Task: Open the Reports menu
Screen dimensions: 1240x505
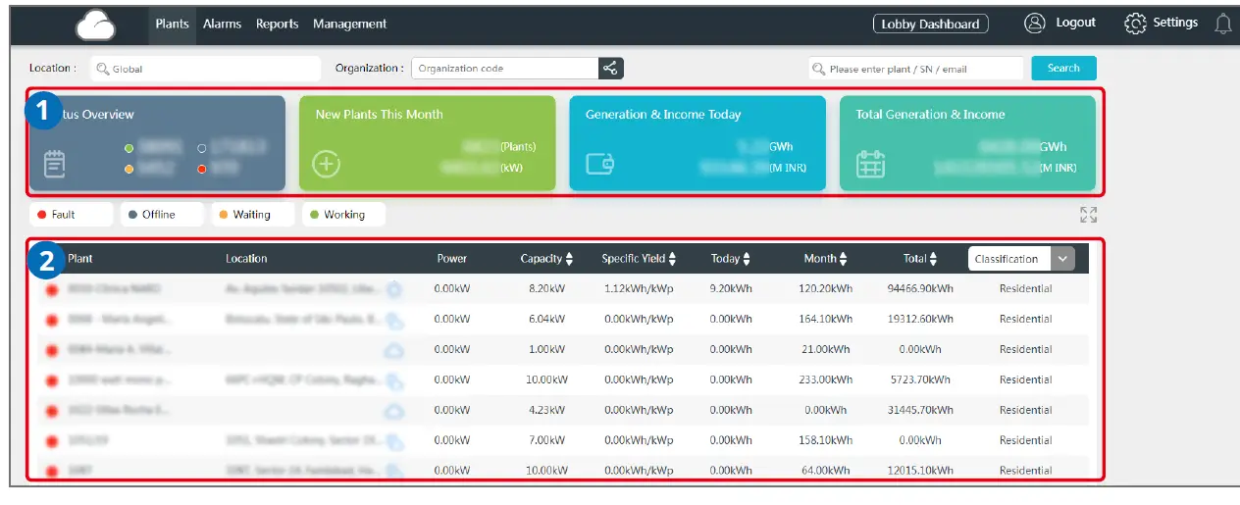Action: (277, 25)
